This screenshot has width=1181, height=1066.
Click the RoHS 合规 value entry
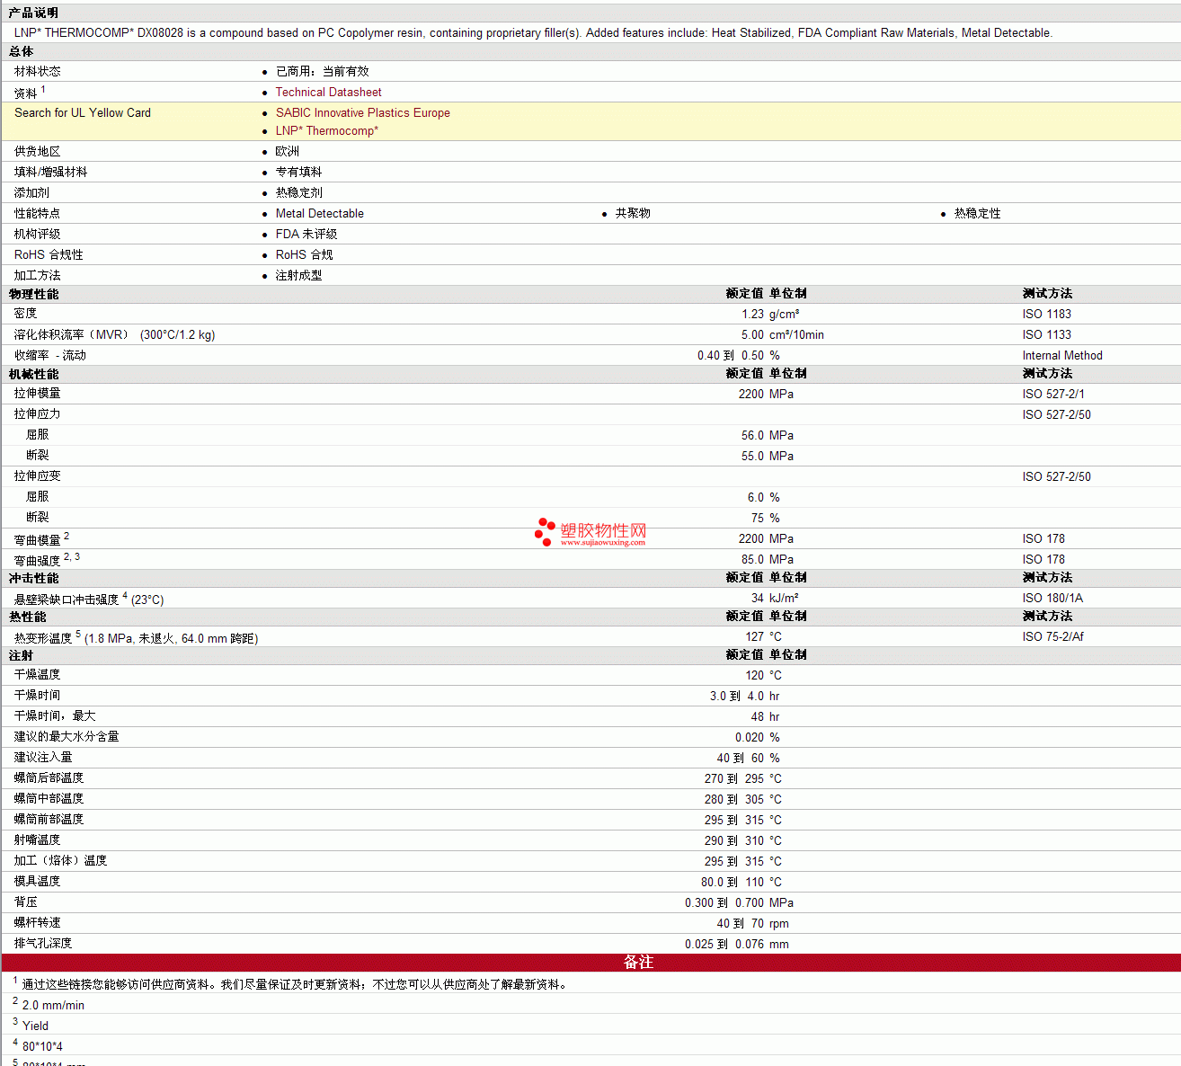[304, 255]
